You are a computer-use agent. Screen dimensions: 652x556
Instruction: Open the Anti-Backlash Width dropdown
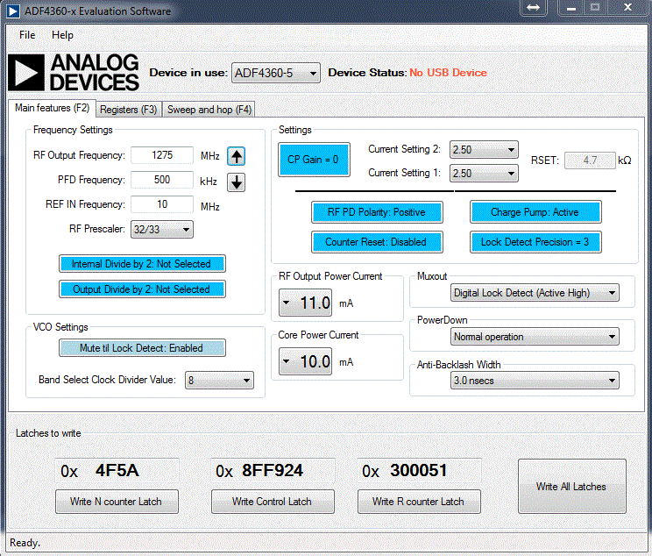[611, 381]
